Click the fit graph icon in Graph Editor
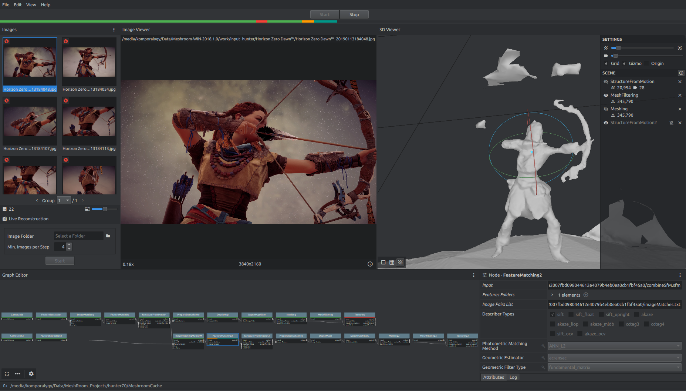Screen dimensions: 686x391 click(x=7, y=374)
